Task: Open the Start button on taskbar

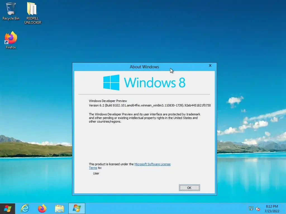Action: pos(8,208)
